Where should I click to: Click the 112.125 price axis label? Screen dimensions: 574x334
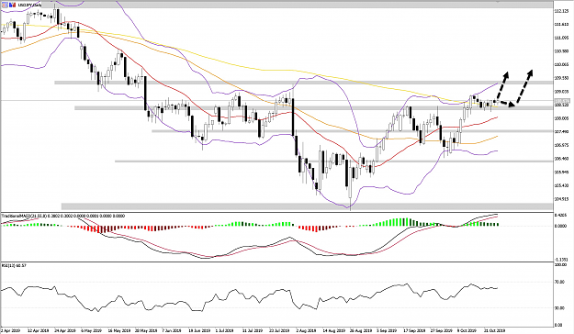[561, 11]
